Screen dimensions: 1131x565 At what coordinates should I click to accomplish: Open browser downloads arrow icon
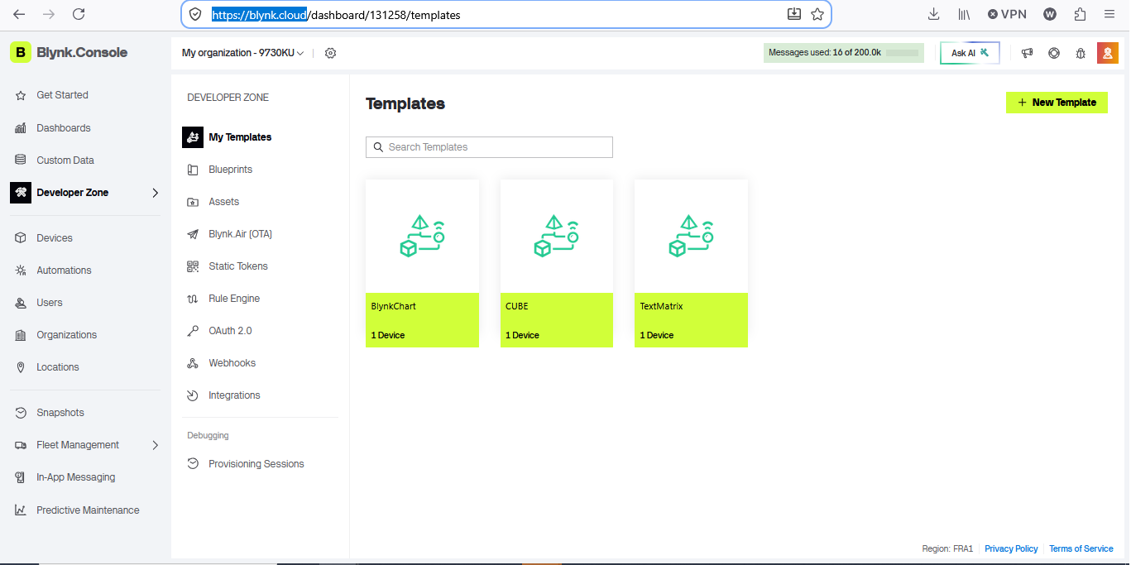(934, 14)
